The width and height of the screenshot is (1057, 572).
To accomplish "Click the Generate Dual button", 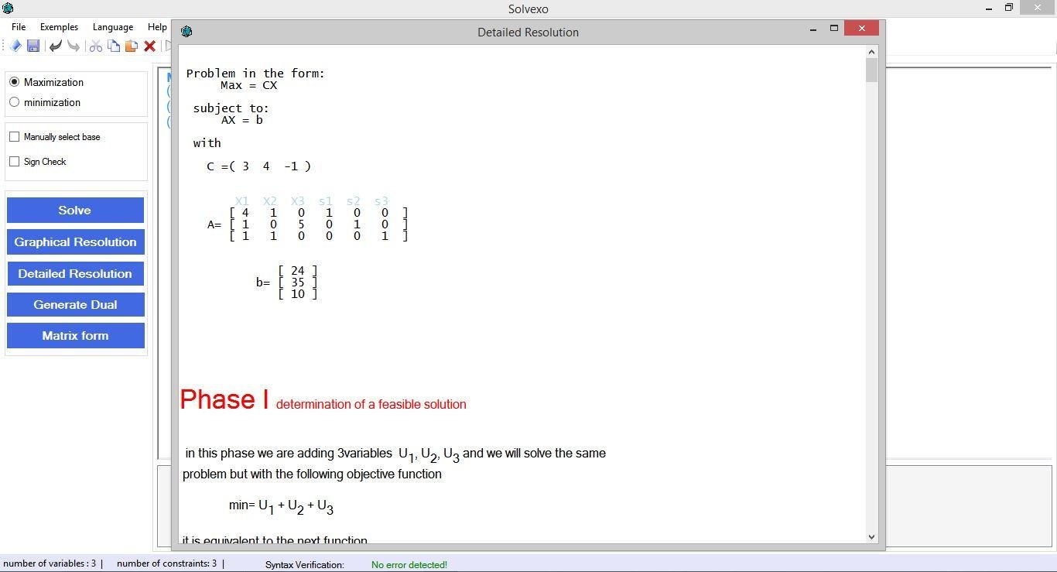I will click(x=75, y=305).
